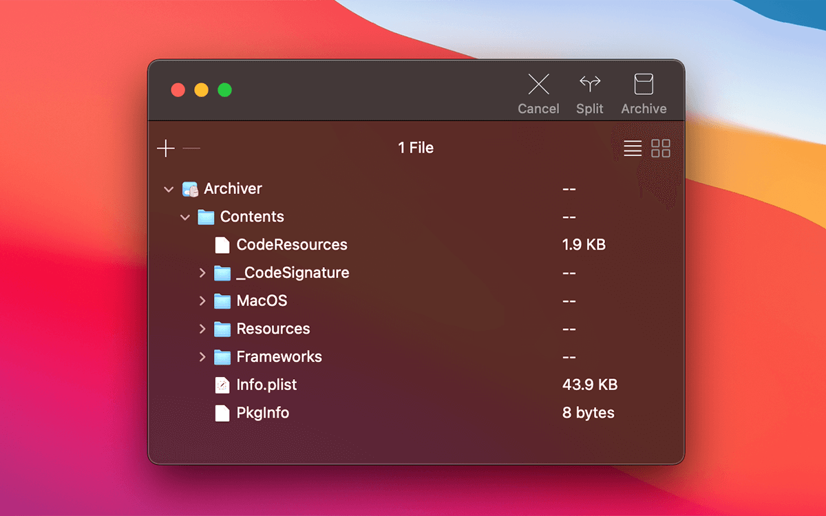Image resolution: width=826 pixels, height=516 pixels.
Task: Select the Resources folder name
Action: pos(273,329)
